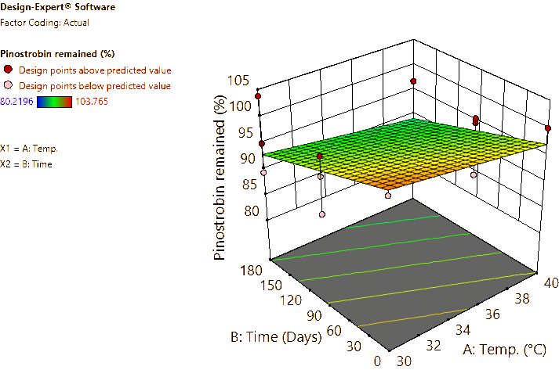The image size is (559, 370).
Task: Click 'Design points below predicted value' legend text
Action: click(x=95, y=85)
